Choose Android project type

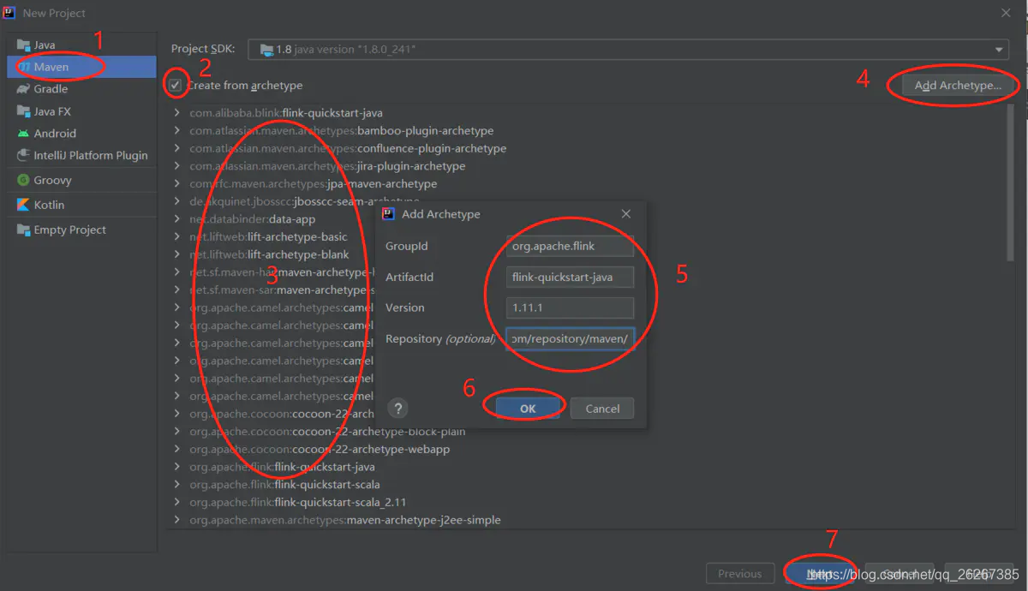click(81, 134)
